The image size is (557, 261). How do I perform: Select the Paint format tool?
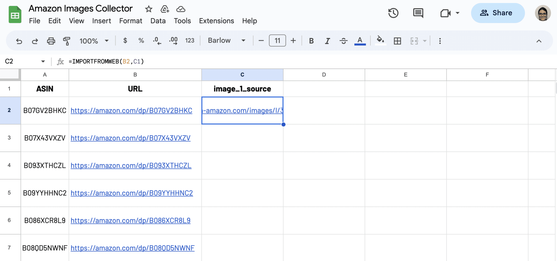67,41
